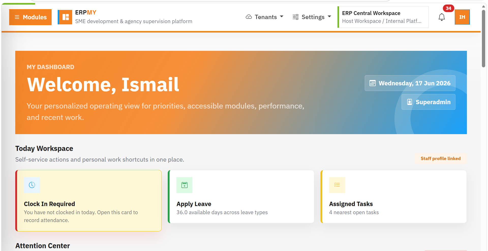Click the Settings dropdown caret arrow
The width and height of the screenshot is (488, 251).
(329, 17)
